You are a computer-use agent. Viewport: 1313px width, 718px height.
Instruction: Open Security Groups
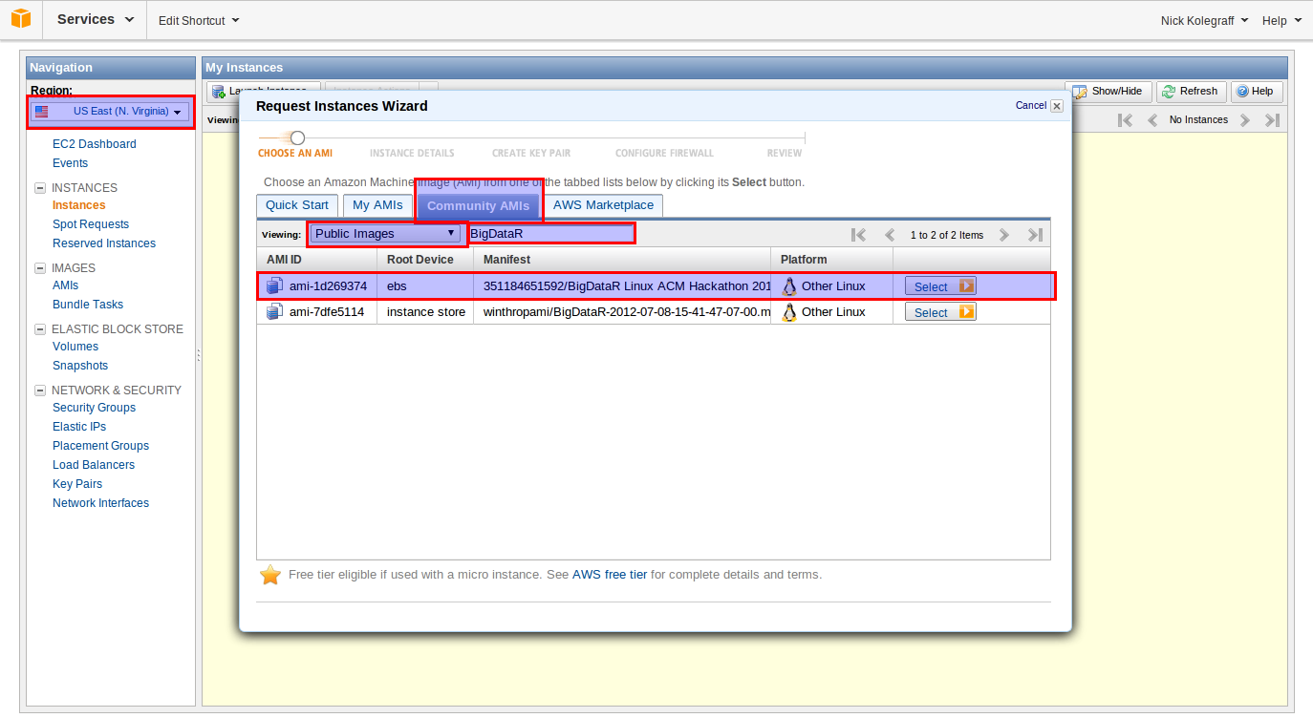coord(95,408)
